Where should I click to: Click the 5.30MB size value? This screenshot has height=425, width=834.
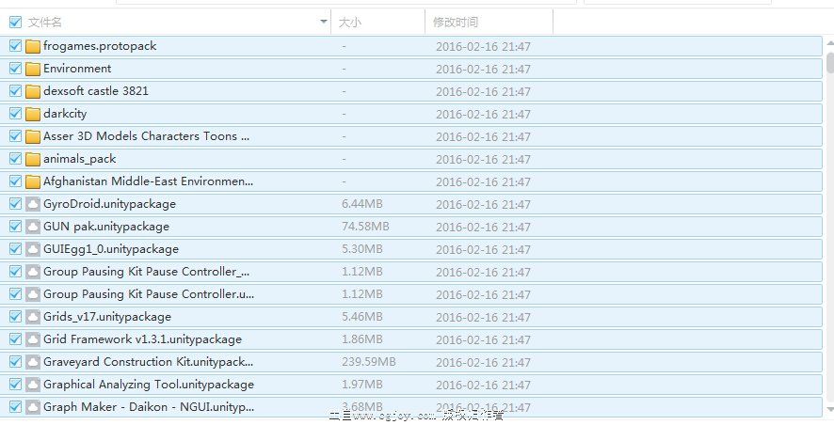pos(362,248)
